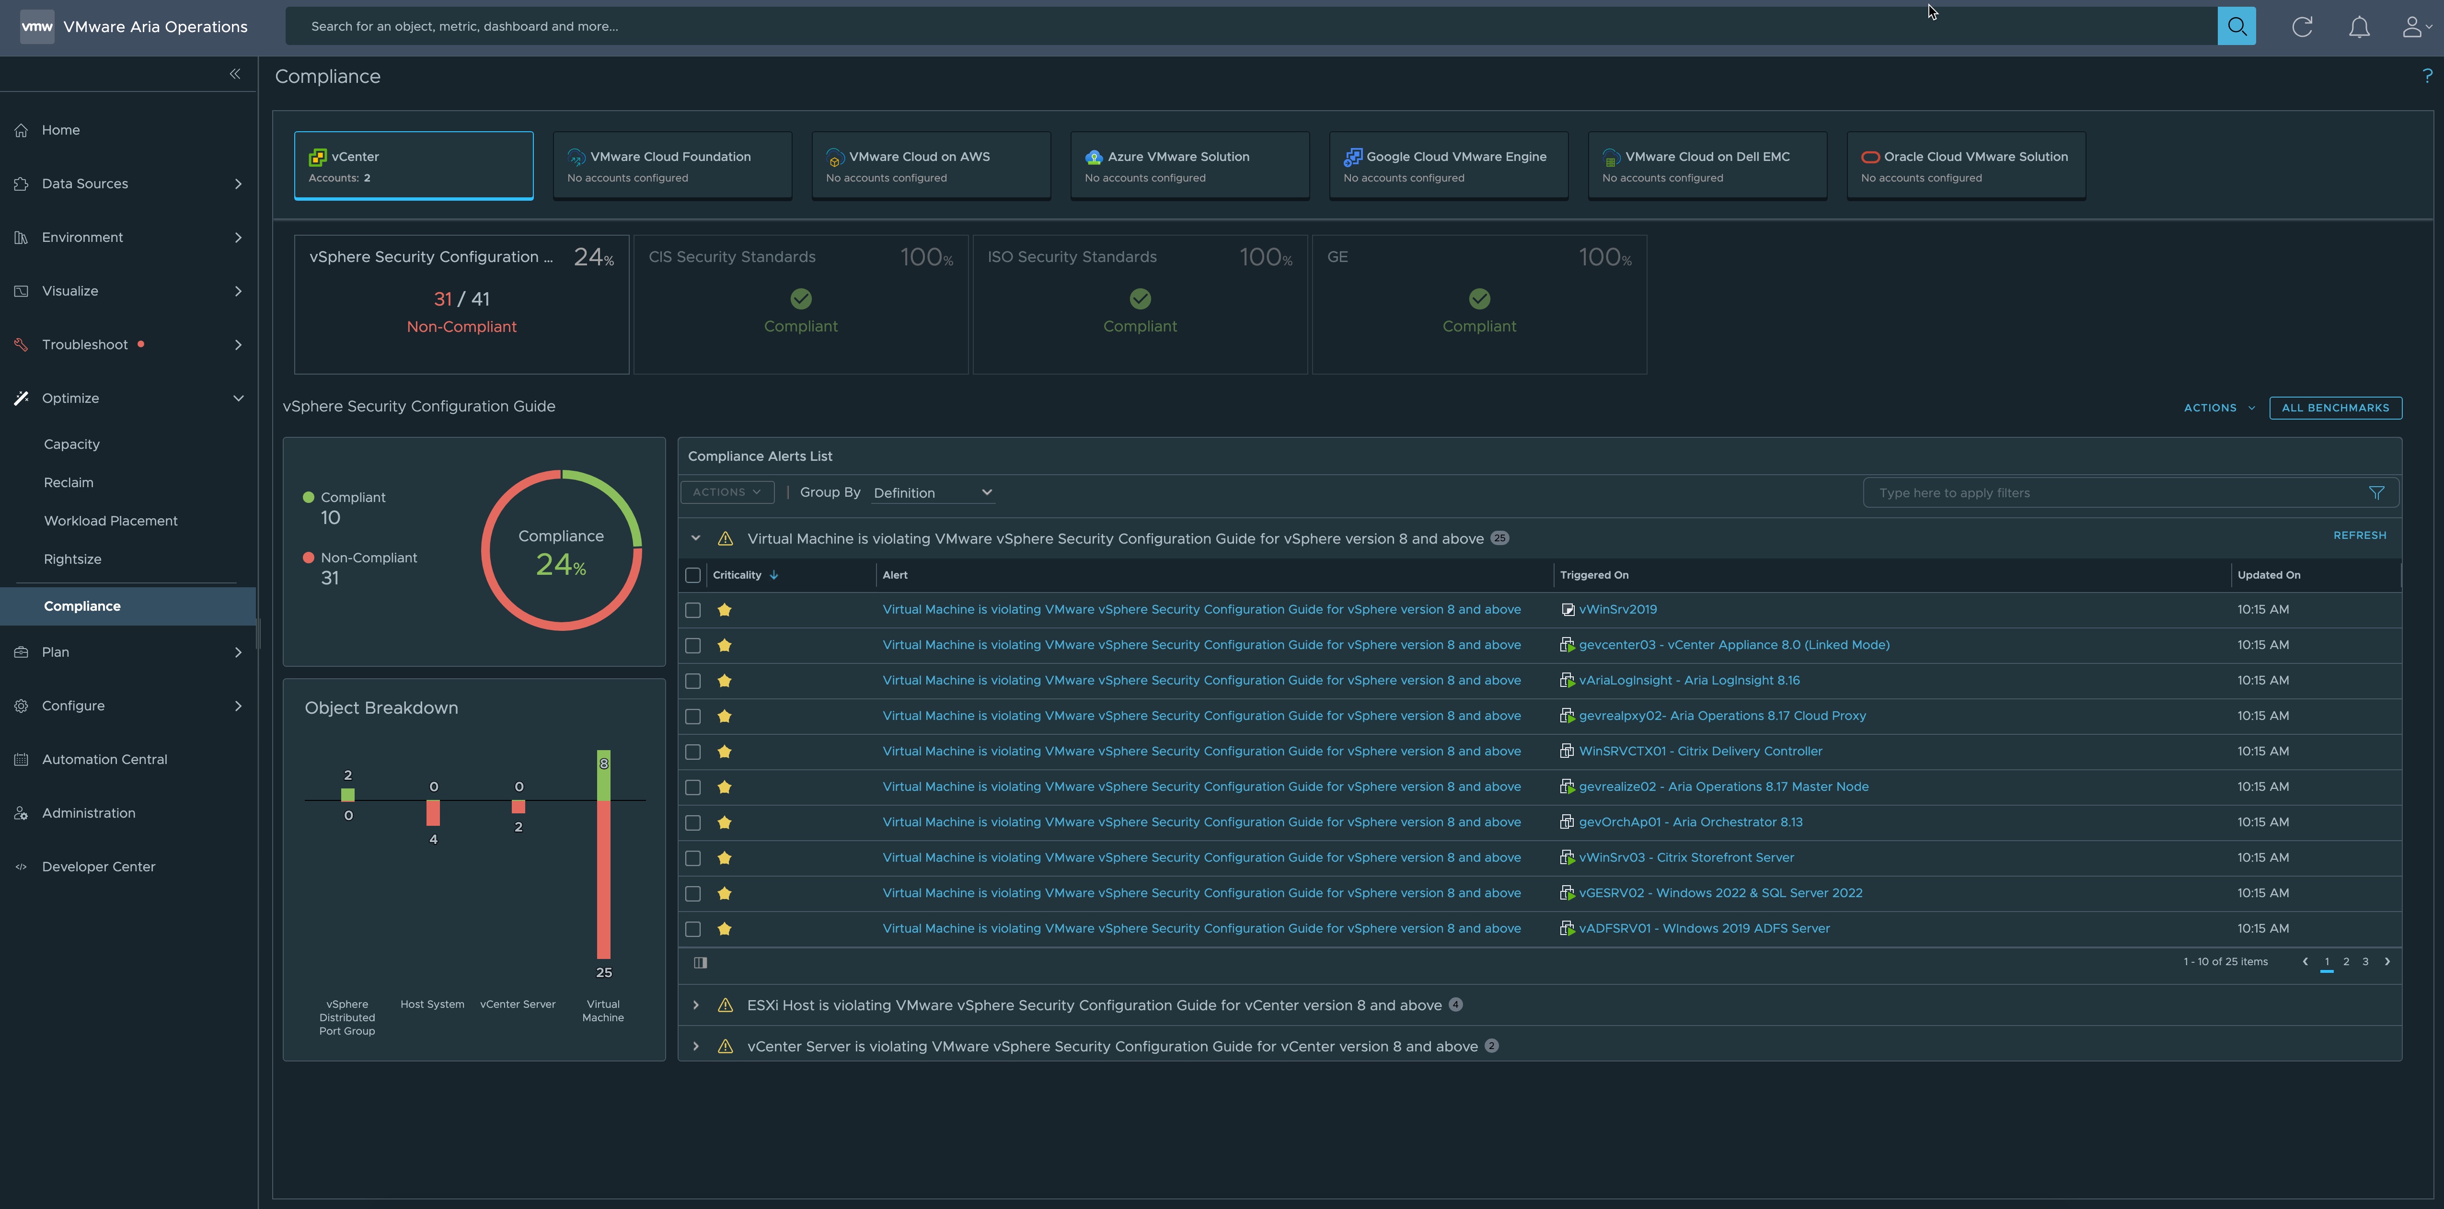
Task: Click the VM icon beside vWinSrv2019
Action: coord(1568,610)
